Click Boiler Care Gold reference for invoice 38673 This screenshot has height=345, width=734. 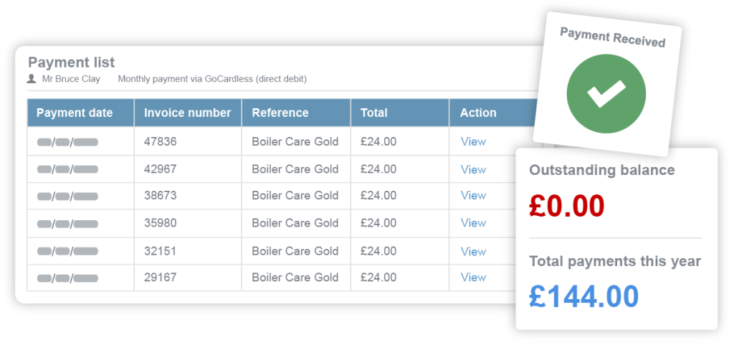(295, 195)
